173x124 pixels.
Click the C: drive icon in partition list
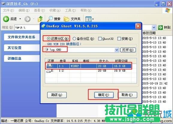tap(49, 66)
